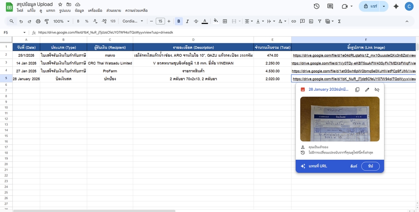Check the cloud save status icon

(x=78, y=4)
